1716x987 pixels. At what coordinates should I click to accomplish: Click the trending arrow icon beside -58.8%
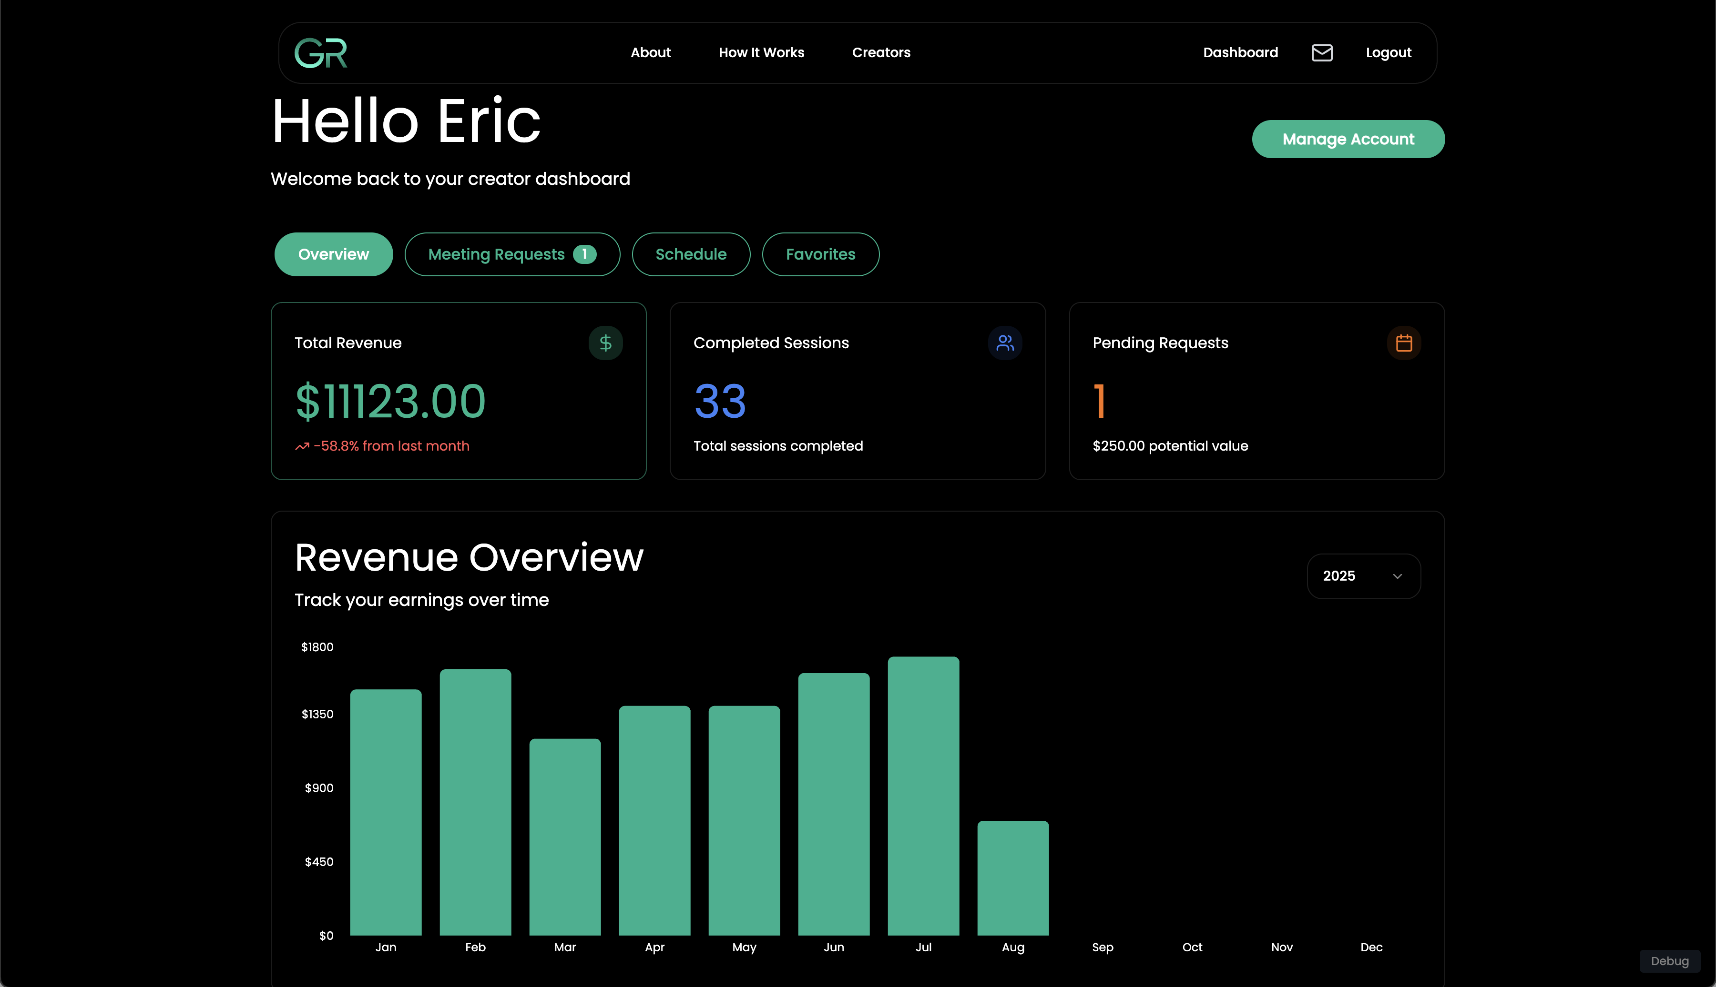click(x=302, y=446)
